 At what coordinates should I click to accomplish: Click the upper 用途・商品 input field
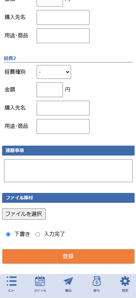pos(63,36)
